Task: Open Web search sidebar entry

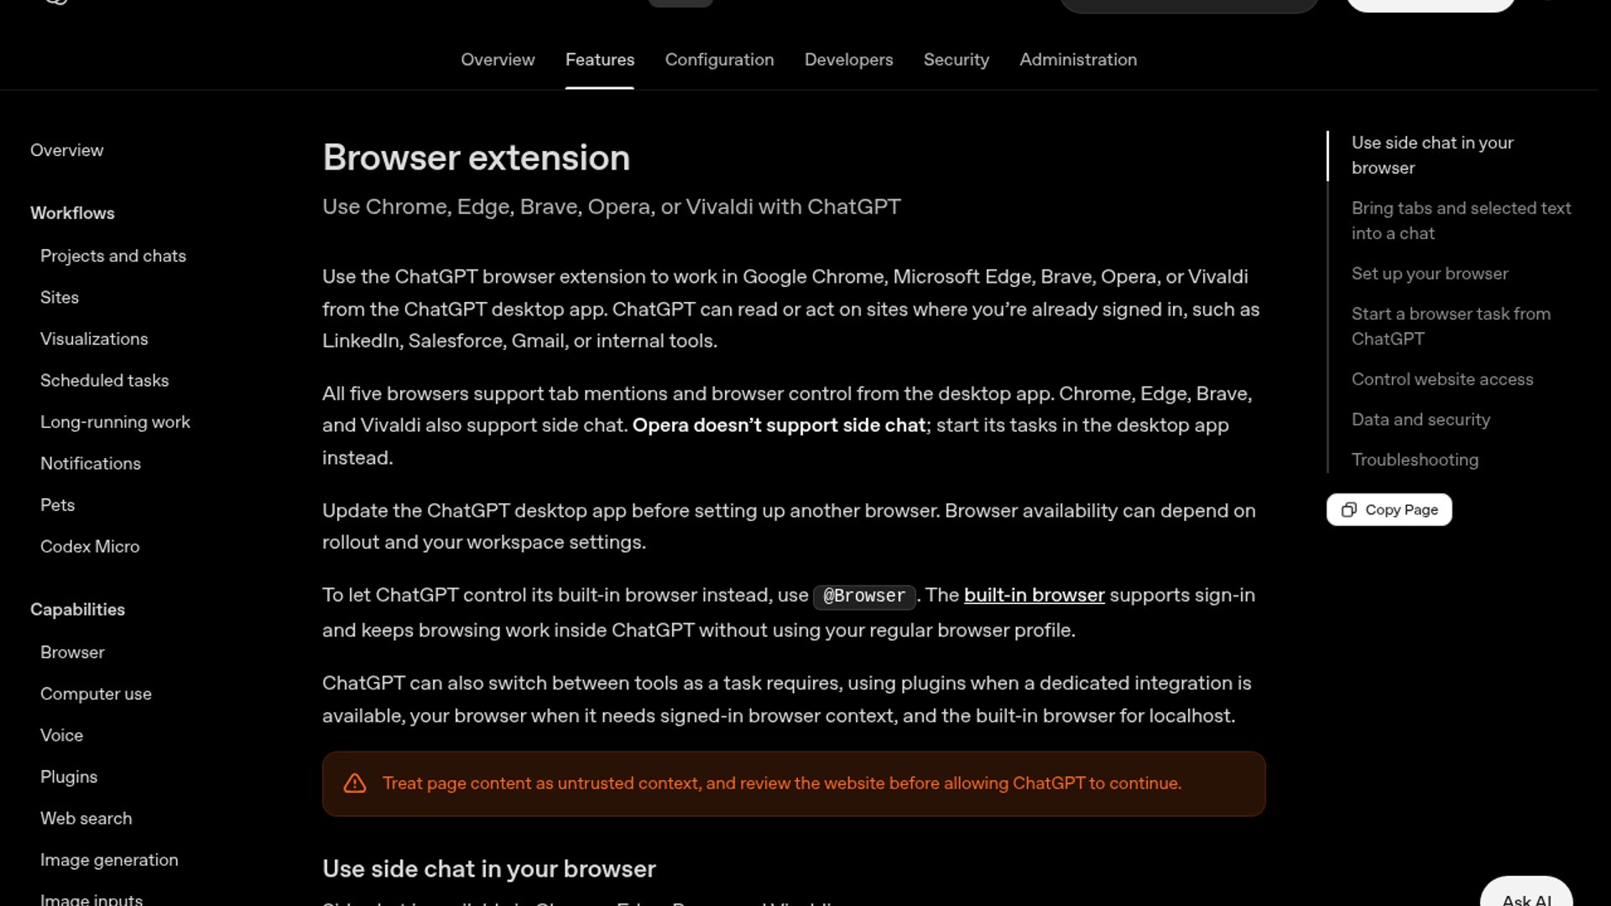Action: [86, 819]
